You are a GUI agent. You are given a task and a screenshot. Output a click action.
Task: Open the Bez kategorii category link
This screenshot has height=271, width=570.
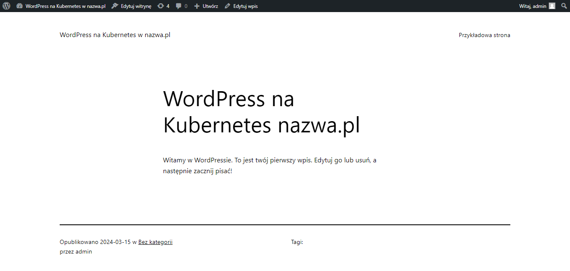tap(155, 242)
